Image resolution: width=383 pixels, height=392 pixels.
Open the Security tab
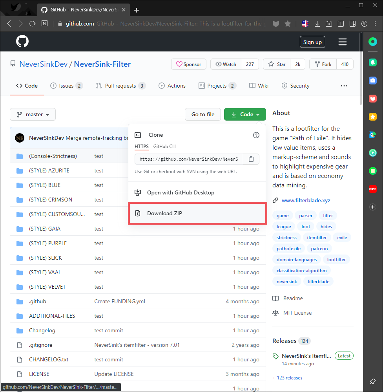295,86
